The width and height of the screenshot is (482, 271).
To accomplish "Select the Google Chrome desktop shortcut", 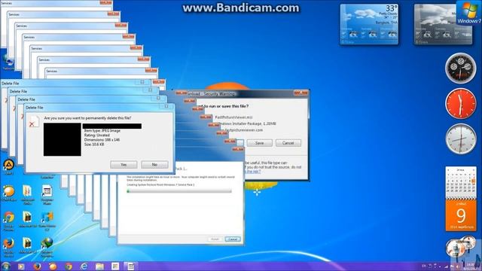I will pos(8,221).
